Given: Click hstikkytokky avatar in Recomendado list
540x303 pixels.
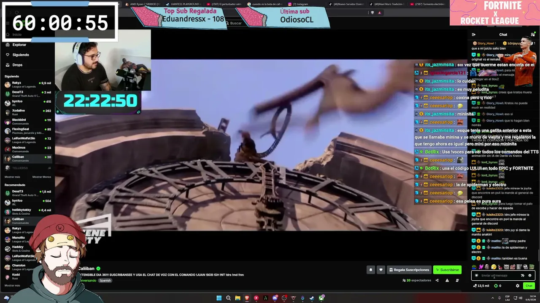Looking at the screenshot, I should [7, 212].
